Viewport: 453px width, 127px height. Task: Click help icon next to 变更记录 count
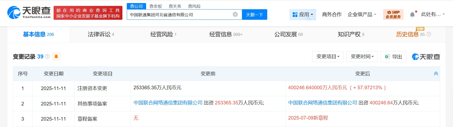point(47,56)
